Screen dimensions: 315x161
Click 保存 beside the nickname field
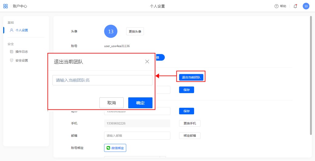click(186, 111)
